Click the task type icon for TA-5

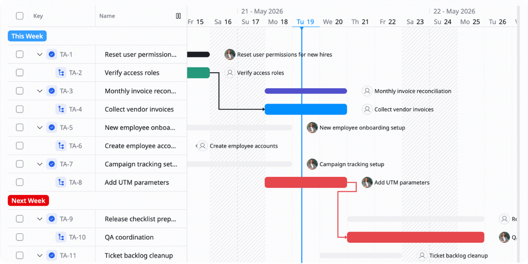(52, 127)
